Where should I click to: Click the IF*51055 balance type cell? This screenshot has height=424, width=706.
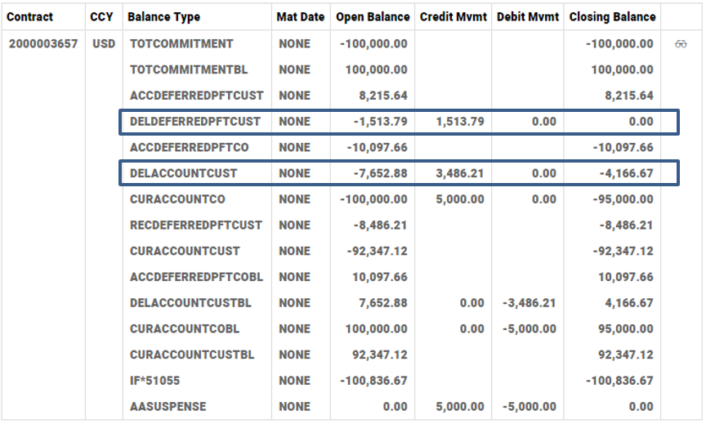pos(154,381)
